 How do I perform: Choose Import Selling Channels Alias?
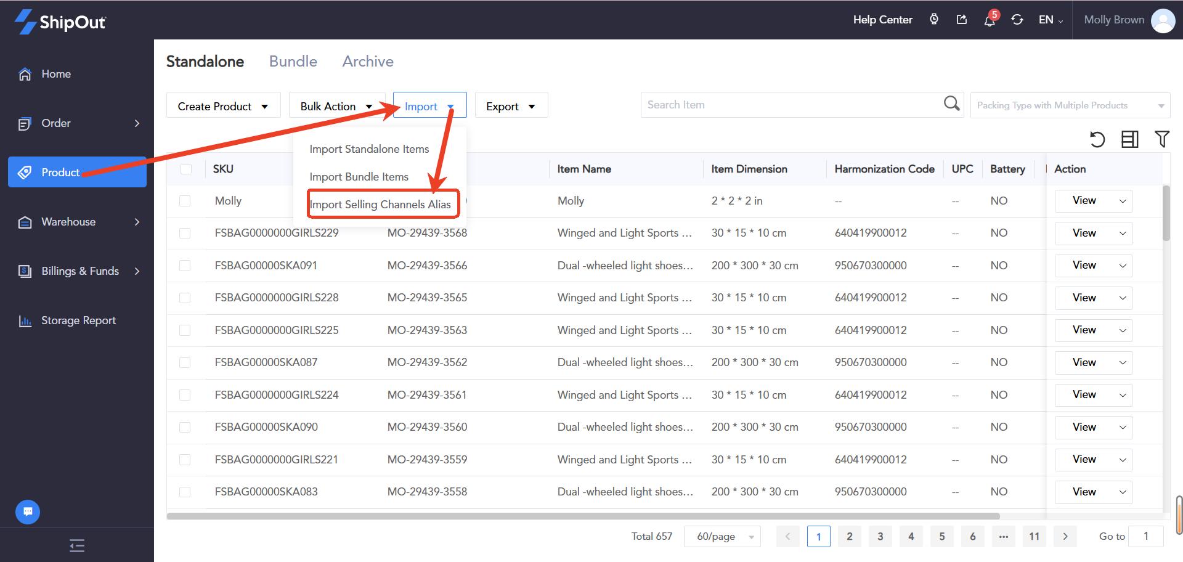[x=380, y=204]
